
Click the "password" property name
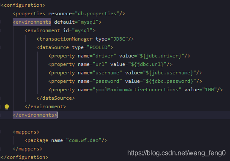click(x=107, y=81)
